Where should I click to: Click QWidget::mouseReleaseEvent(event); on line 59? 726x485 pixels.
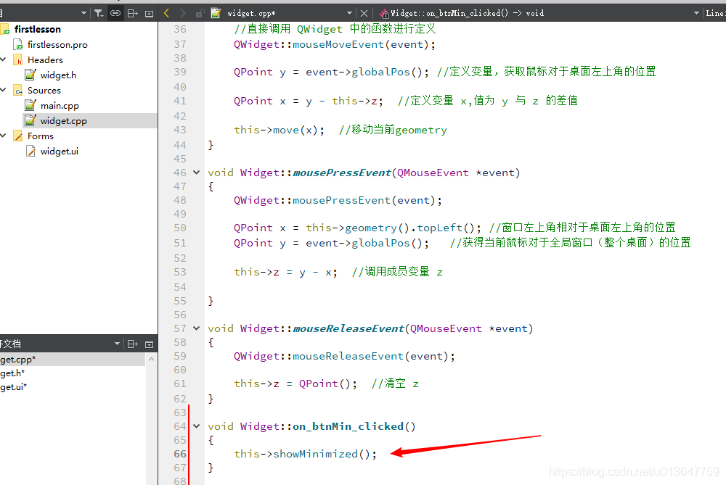(x=344, y=356)
